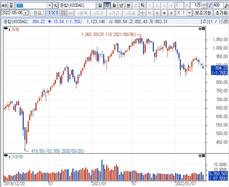Close the price (가격) chart pane
Viewport: 229px width, 187px height.
point(203,29)
